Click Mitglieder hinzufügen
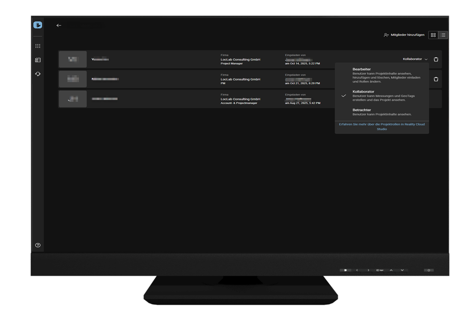 pyautogui.click(x=404, y=35)
